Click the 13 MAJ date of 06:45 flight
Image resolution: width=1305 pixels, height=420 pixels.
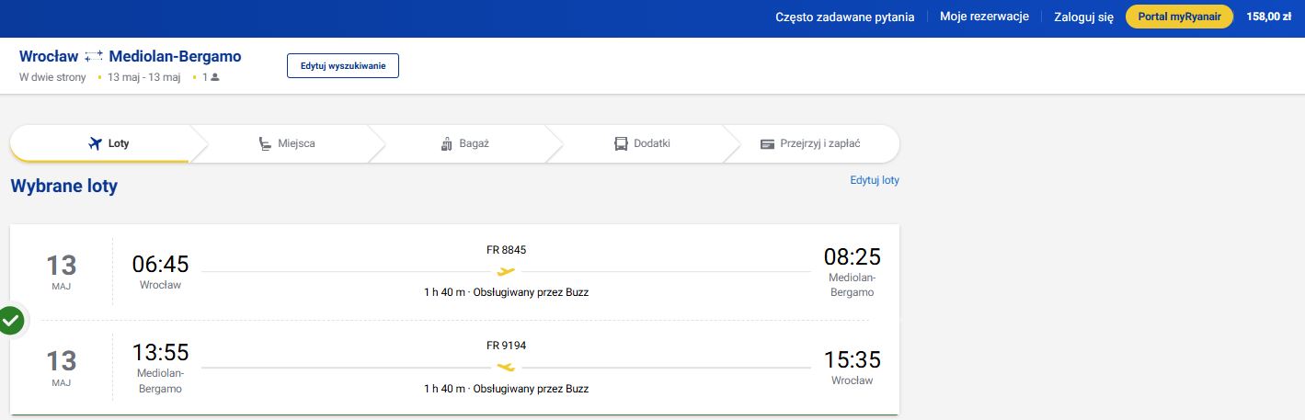[61, 272]
